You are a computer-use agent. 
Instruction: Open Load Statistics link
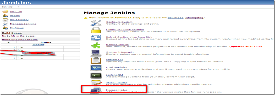[117, 67]
